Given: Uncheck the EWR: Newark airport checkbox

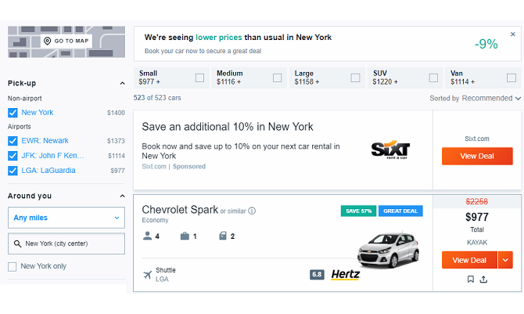Looking at the screenshot, I should [x=13, y=141].
